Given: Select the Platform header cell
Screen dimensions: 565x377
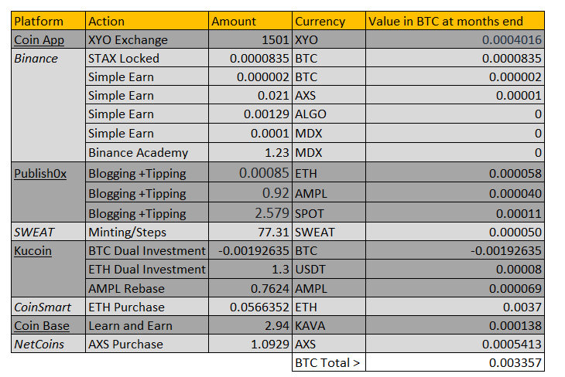Looking at the screenshot, I should point(48,21).
